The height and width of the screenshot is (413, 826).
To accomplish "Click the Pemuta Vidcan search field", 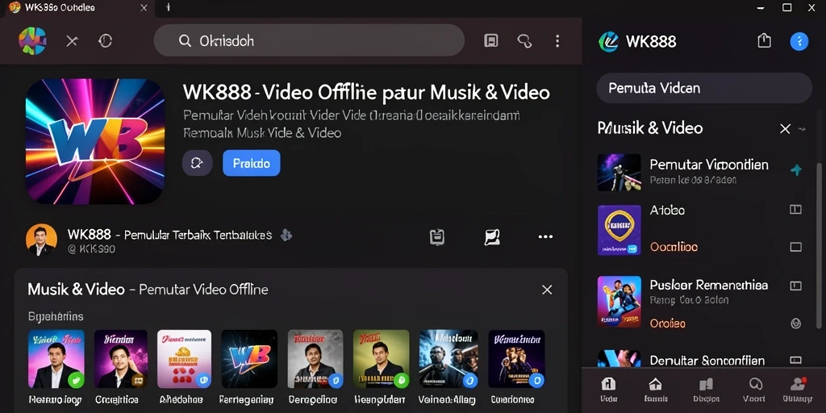I will pyautogui.click(x=703, y=88).
